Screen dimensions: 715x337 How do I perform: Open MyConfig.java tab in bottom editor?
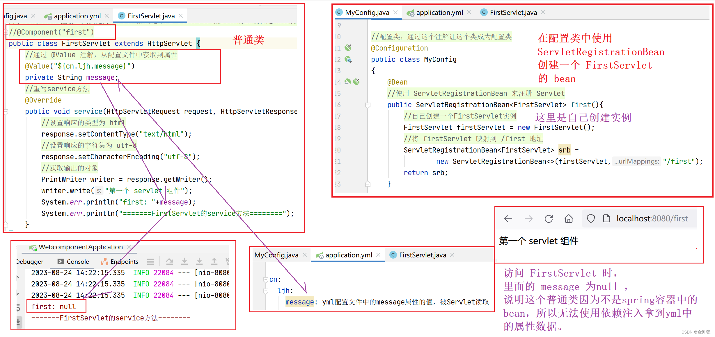276,255
